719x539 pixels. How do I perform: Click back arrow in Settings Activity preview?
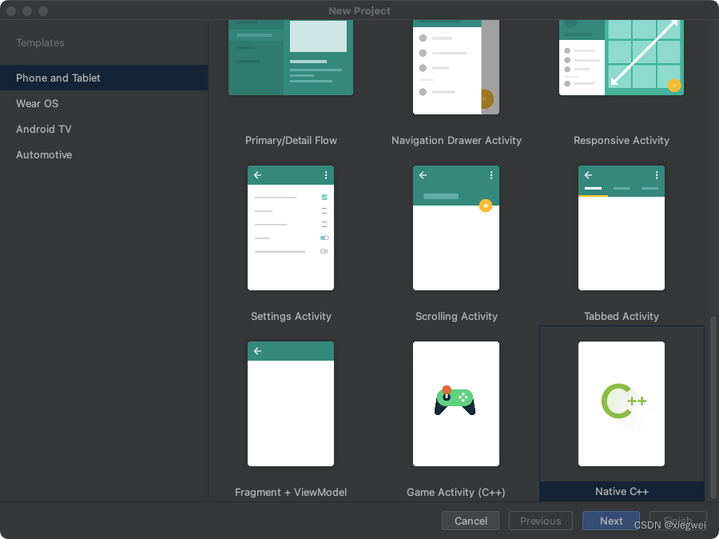click(258, 175)
